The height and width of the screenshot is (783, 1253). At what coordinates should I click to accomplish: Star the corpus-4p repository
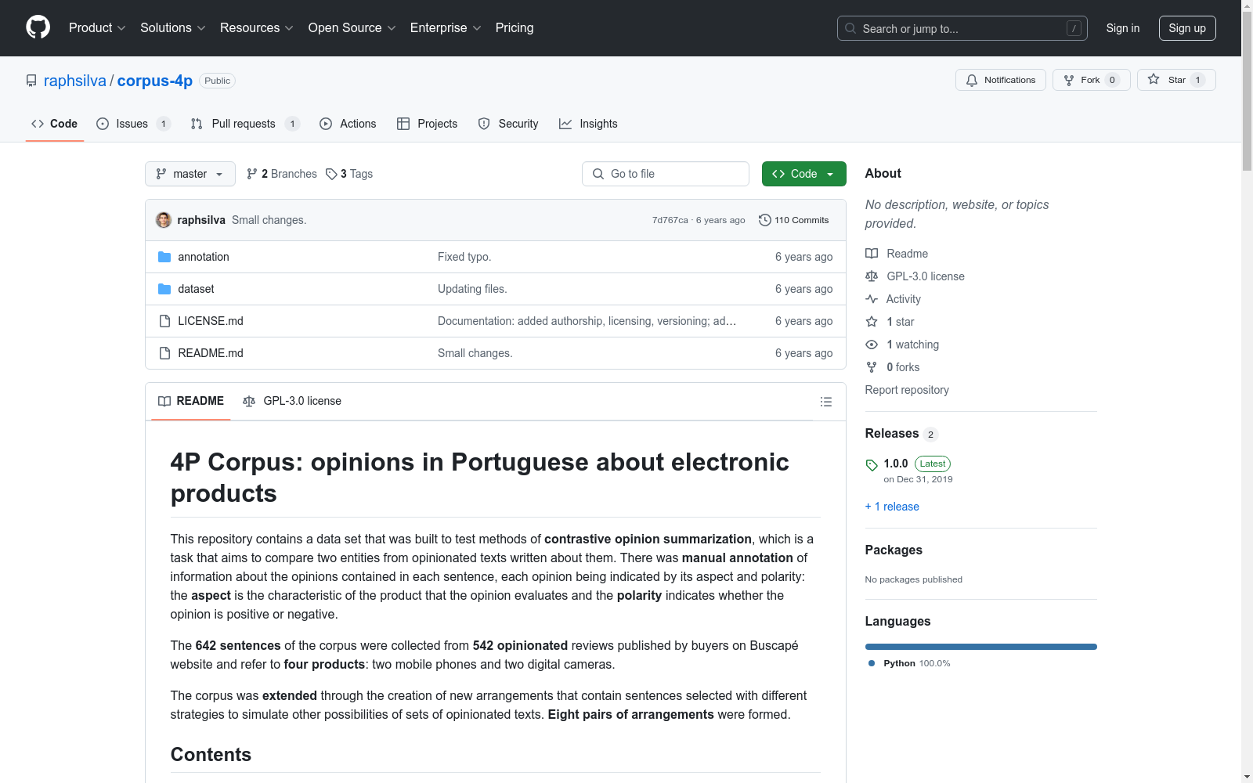(x=1176, y=80)
